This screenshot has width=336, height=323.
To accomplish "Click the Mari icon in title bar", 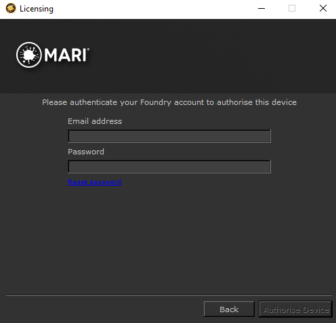I will [x=11, y=9].
